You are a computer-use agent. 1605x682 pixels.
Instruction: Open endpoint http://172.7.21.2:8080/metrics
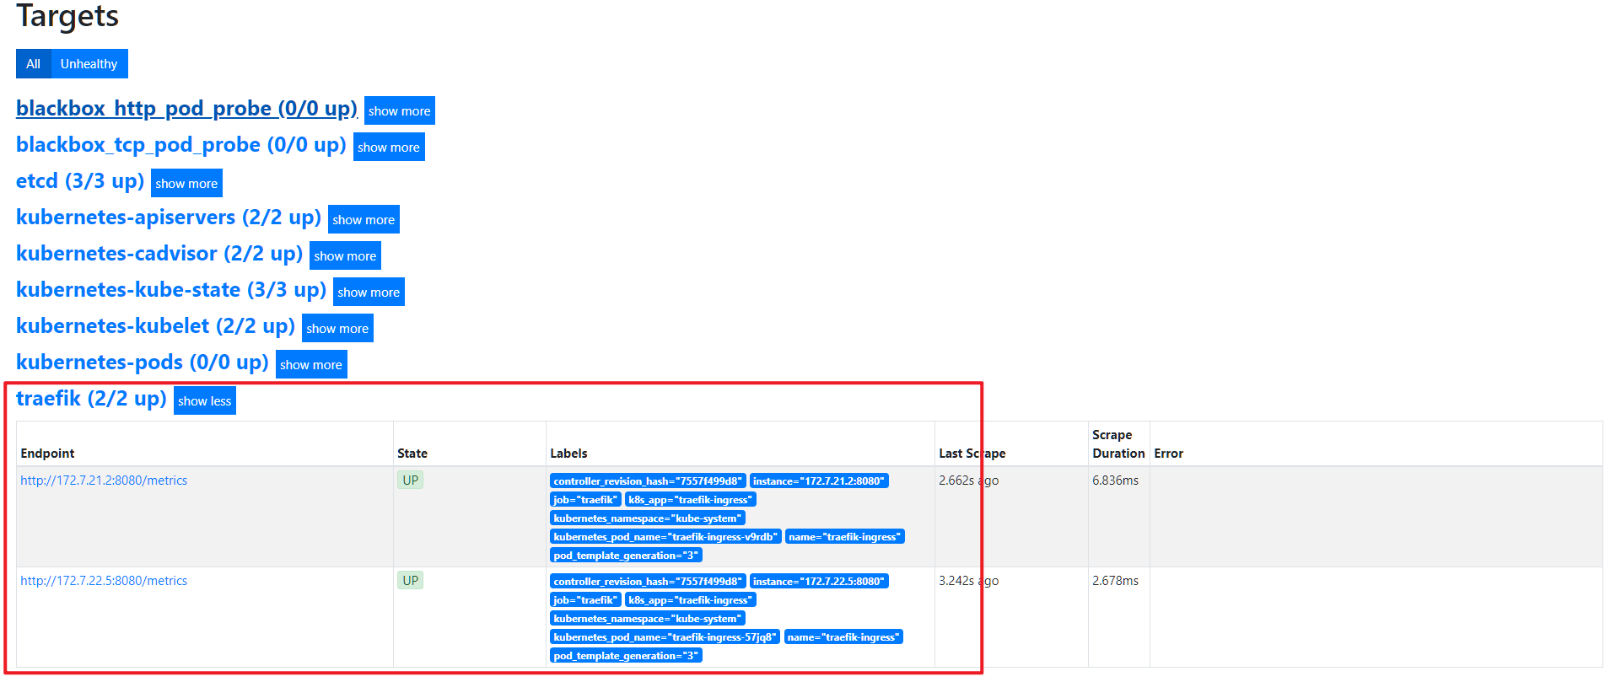(x=104, y=481)
